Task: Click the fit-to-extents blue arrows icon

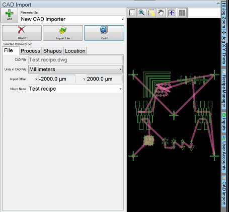Action: [171, 13]
